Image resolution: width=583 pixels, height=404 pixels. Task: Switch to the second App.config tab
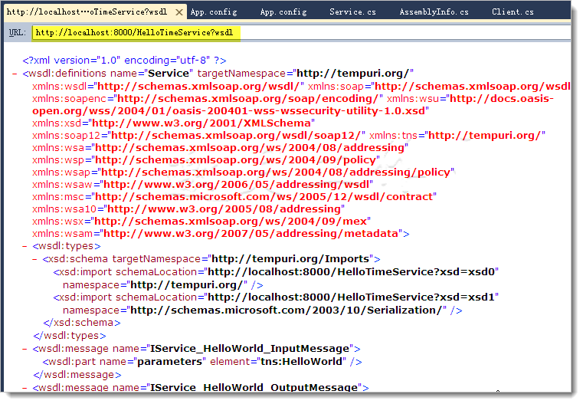[283, 12]
